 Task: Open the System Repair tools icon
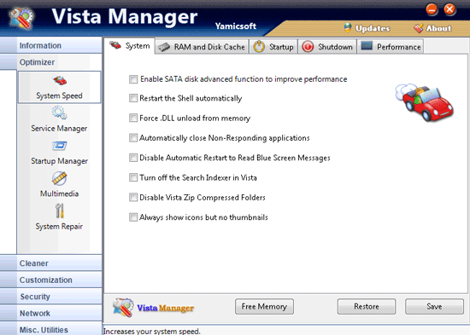click(60, 211)
